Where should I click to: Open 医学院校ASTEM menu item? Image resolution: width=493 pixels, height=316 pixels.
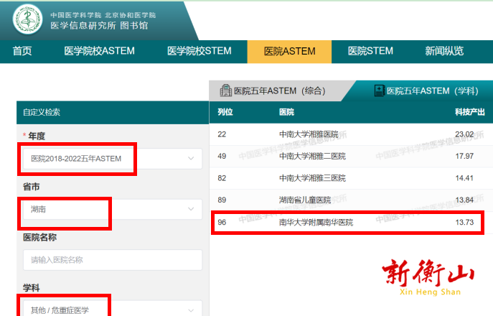tap(99, 51)
